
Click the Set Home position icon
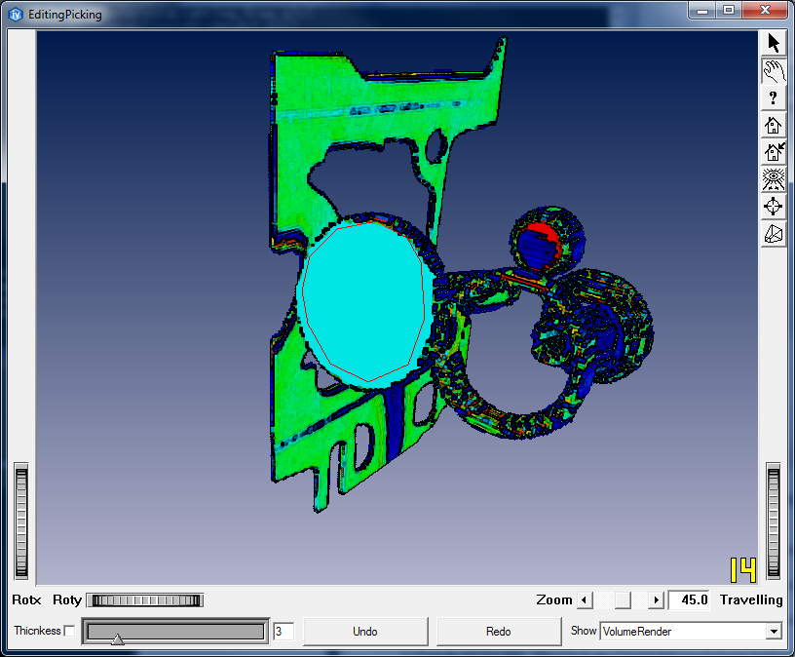[x=774, y=152]
